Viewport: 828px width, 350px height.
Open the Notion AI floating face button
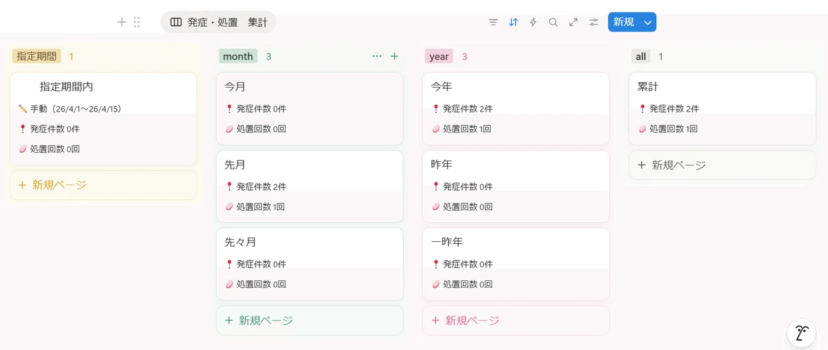coord(801,333)
